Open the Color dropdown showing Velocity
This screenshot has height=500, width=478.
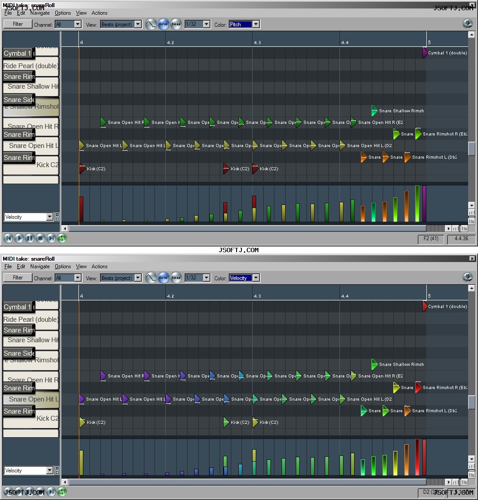coord(244,278)
